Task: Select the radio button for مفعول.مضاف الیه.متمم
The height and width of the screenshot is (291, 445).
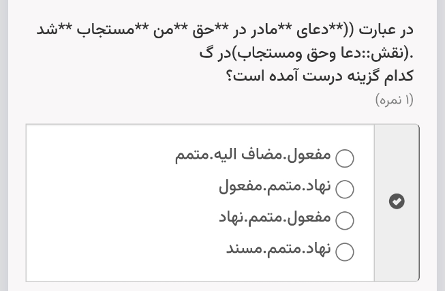Action: (x=345, y=158)
